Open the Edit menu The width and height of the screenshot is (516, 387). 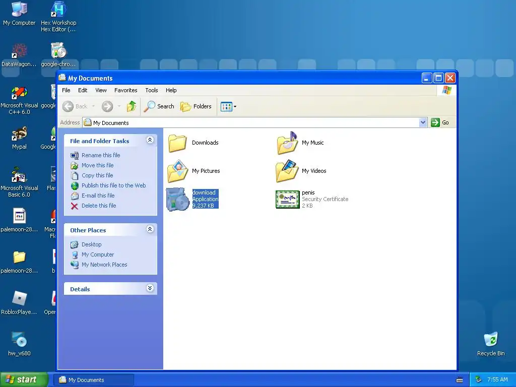(x=83, y=90)
